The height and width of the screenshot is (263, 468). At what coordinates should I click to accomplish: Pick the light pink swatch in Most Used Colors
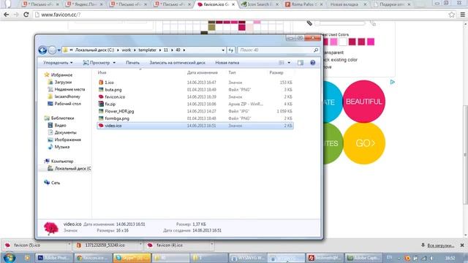[333, 42]
